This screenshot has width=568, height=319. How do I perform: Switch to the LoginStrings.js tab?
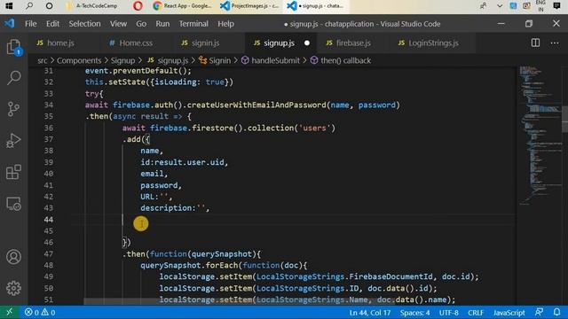(433, 43)
